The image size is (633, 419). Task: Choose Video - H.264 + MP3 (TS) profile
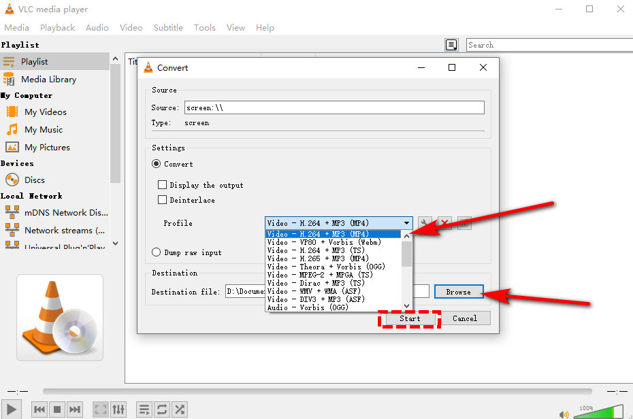[x=334, y=250]
